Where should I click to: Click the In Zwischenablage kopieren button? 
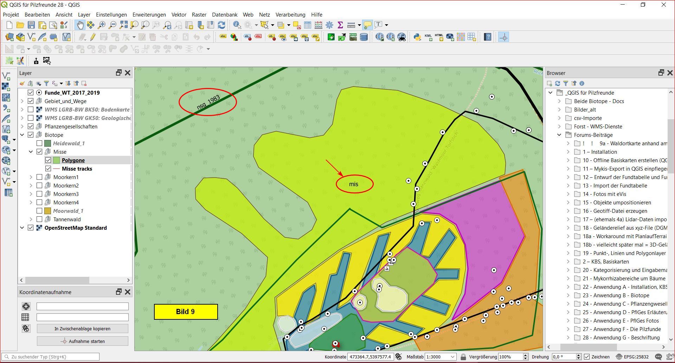[x=82, y=329]
